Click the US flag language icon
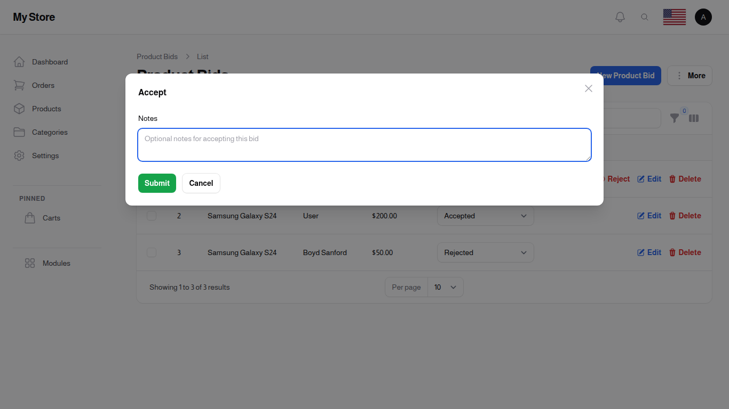The width and height of the screenshot is (729, 409). click(674, 17)
